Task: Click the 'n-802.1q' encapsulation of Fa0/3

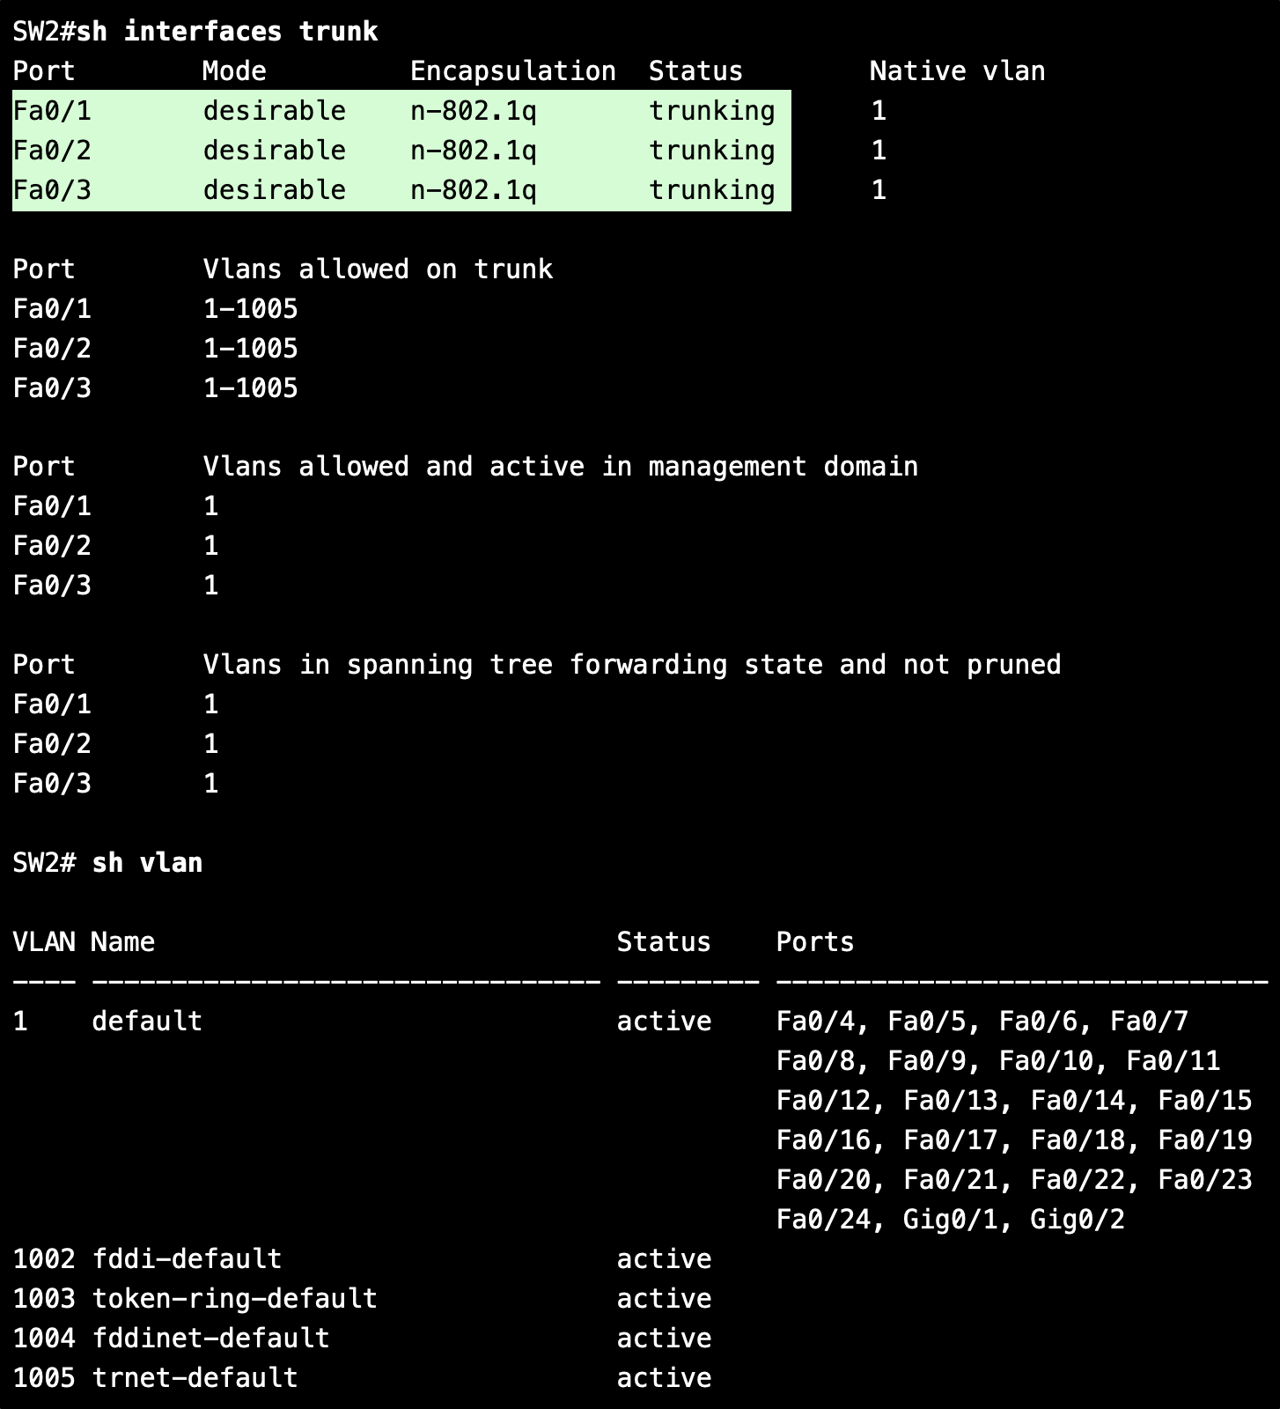Action: coord(474,190)
